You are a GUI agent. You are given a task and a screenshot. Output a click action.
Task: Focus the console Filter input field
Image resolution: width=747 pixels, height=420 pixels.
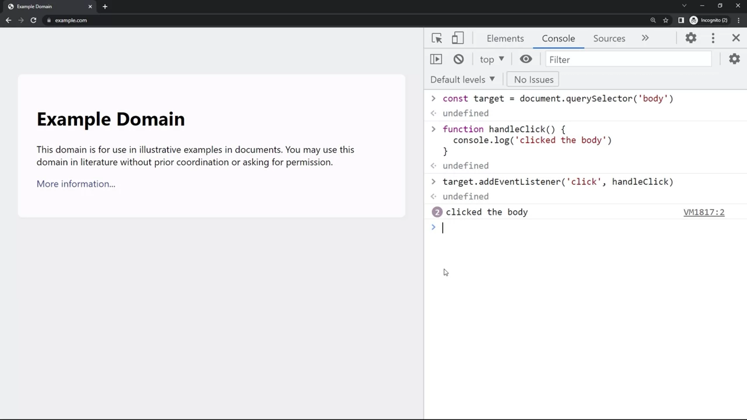tap(628, 59)
